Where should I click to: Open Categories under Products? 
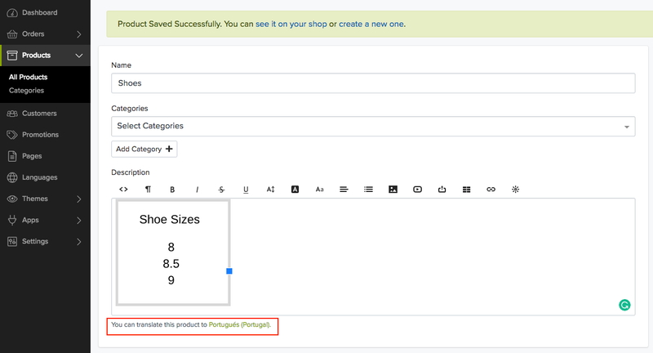pyautogui.click(x=26, y=91)
